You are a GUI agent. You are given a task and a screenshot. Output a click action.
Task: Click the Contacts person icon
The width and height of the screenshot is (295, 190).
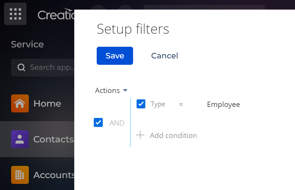(20, 139)
